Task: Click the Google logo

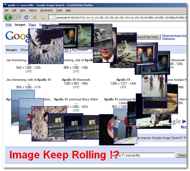Action: click(x=17, y=36)
